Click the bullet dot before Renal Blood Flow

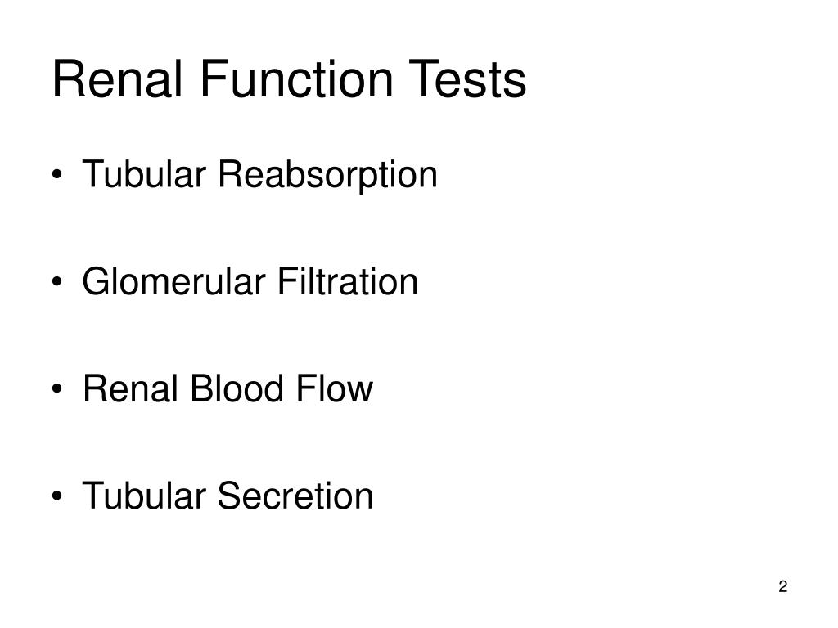[57, 388]
